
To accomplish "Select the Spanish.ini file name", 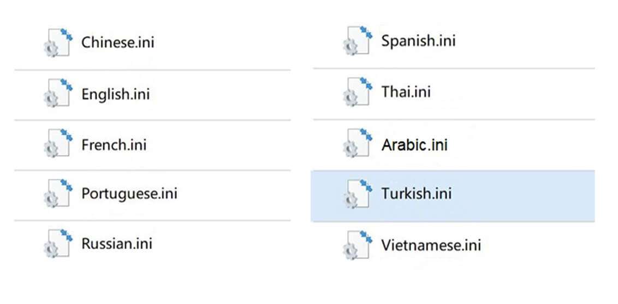I will [418, 40].
